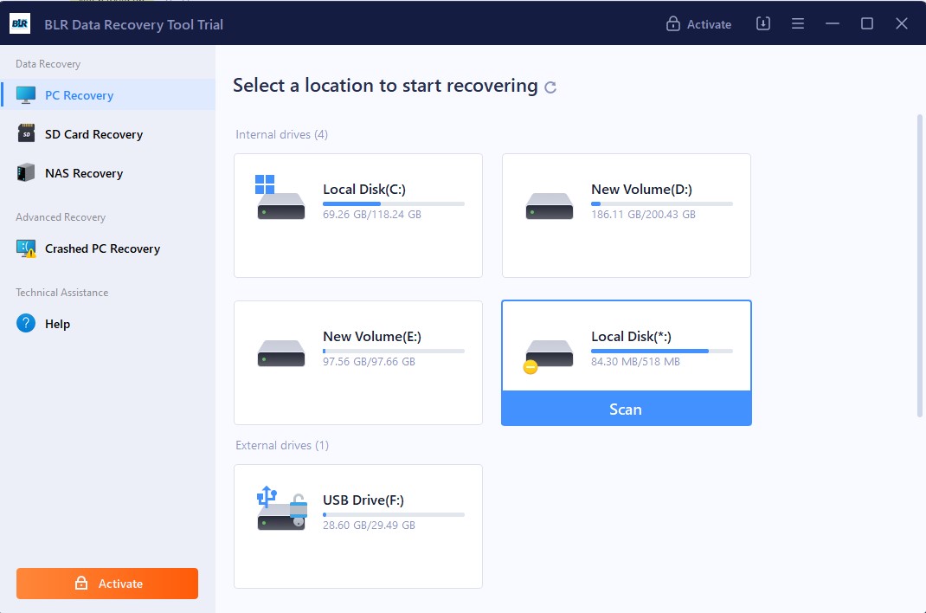This screenshot has width=926, height=613.
Task: Open Help under Technical Assistance
Action: coord(107,324)
